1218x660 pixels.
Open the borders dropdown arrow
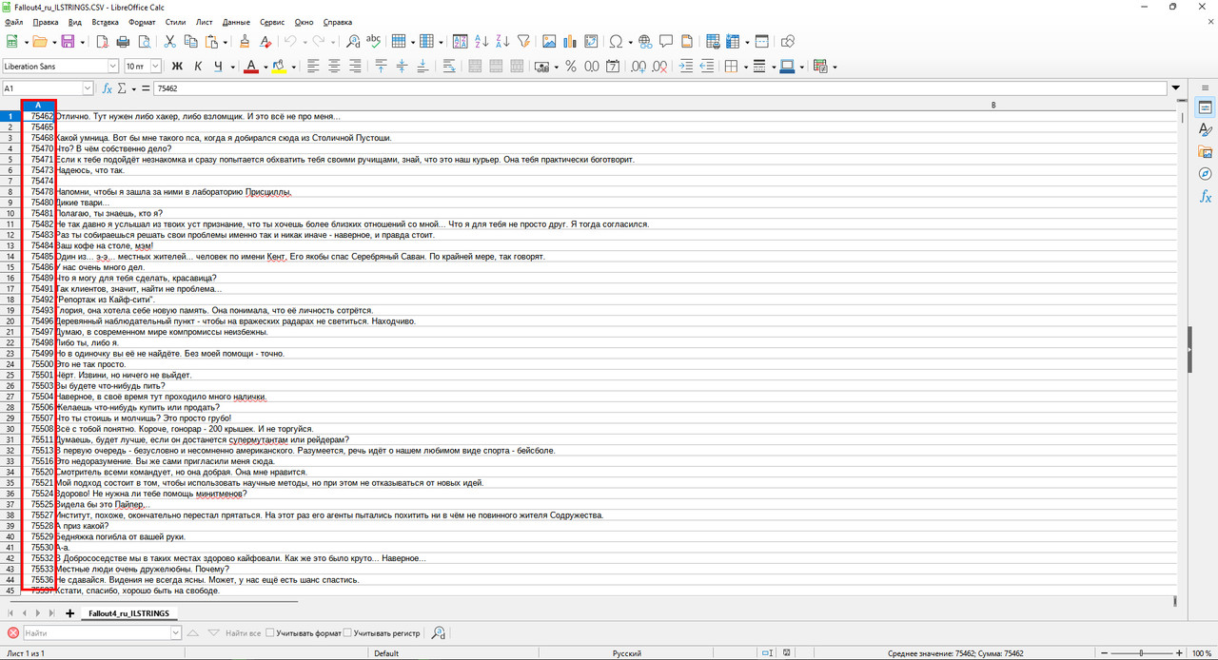[x=745, y=67]
